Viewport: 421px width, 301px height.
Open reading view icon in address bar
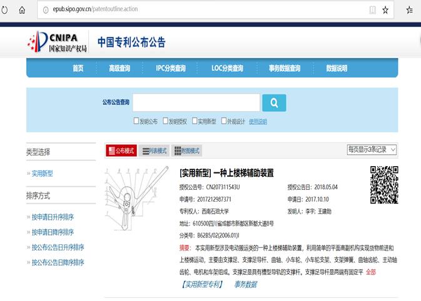pyautogui.click(x=372, y=10)
